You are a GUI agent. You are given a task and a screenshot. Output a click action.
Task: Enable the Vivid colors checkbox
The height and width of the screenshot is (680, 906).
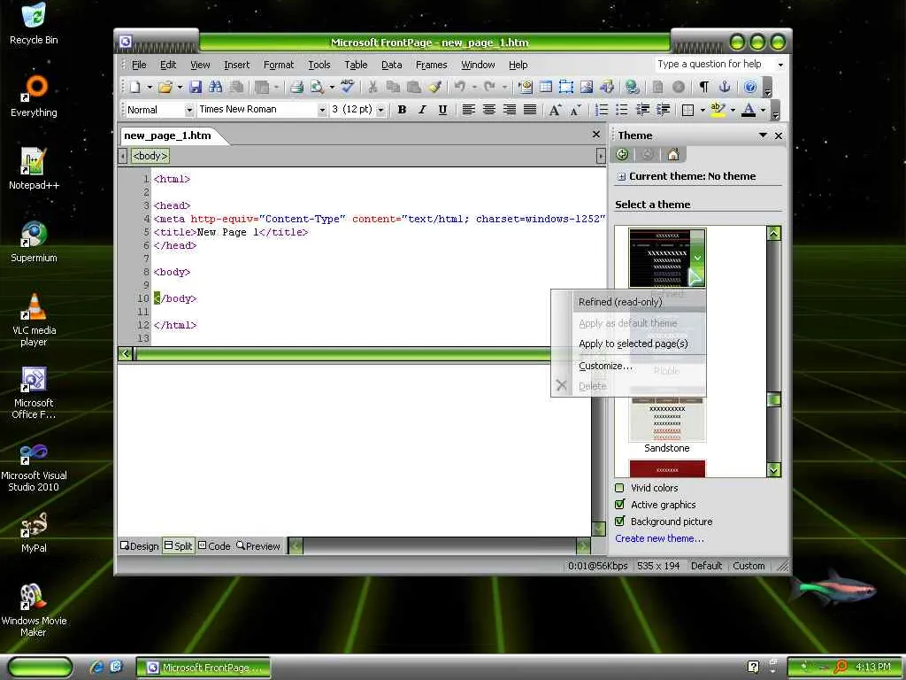tap(620, 488)
